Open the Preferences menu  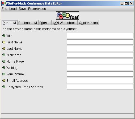click(x=37, y=9)
